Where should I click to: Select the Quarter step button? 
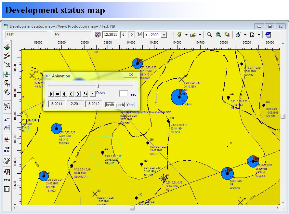pyautogui.click(x=120, y=105)
